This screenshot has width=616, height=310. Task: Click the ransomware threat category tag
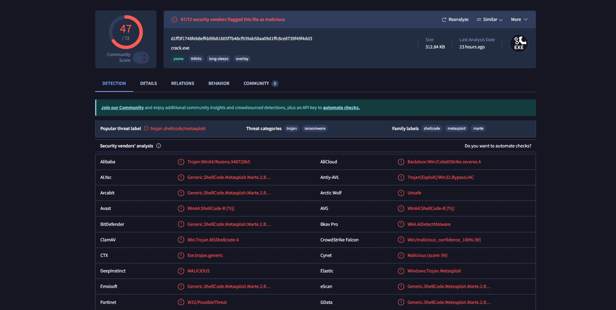tap(315, 129)
